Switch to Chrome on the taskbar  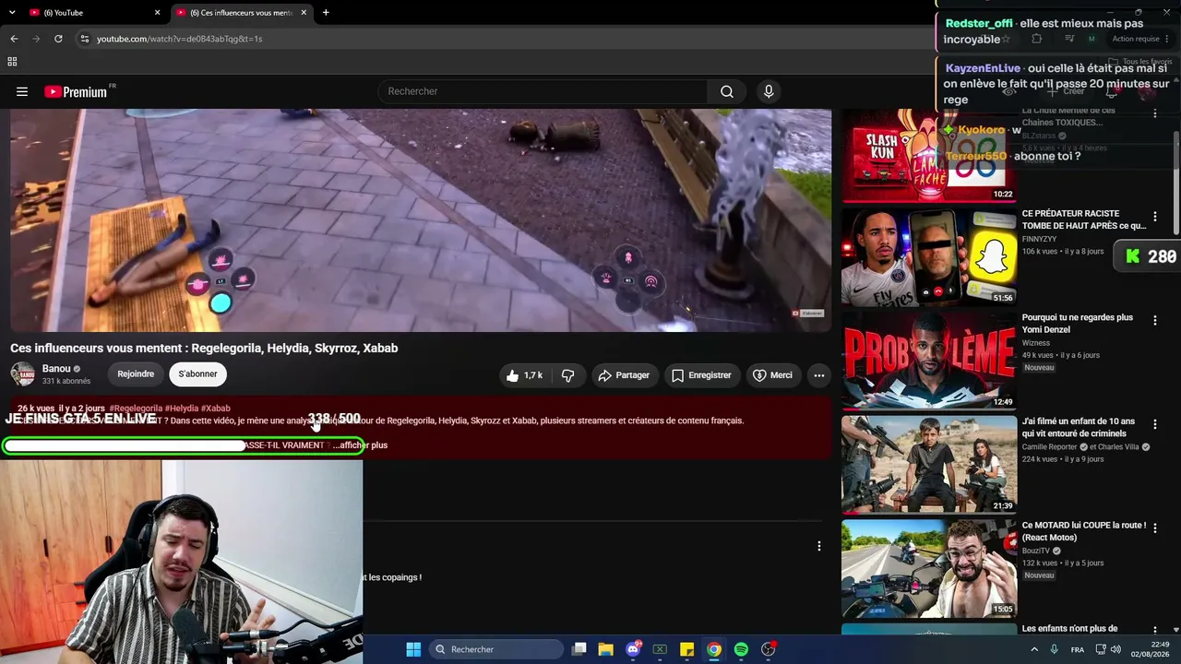pyautogui.click(x=714, y=649)
